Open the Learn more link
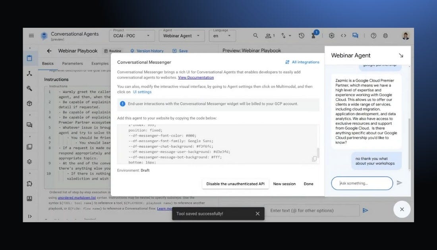The height and width of the screenshot is (250, 437). coord(165,208)
